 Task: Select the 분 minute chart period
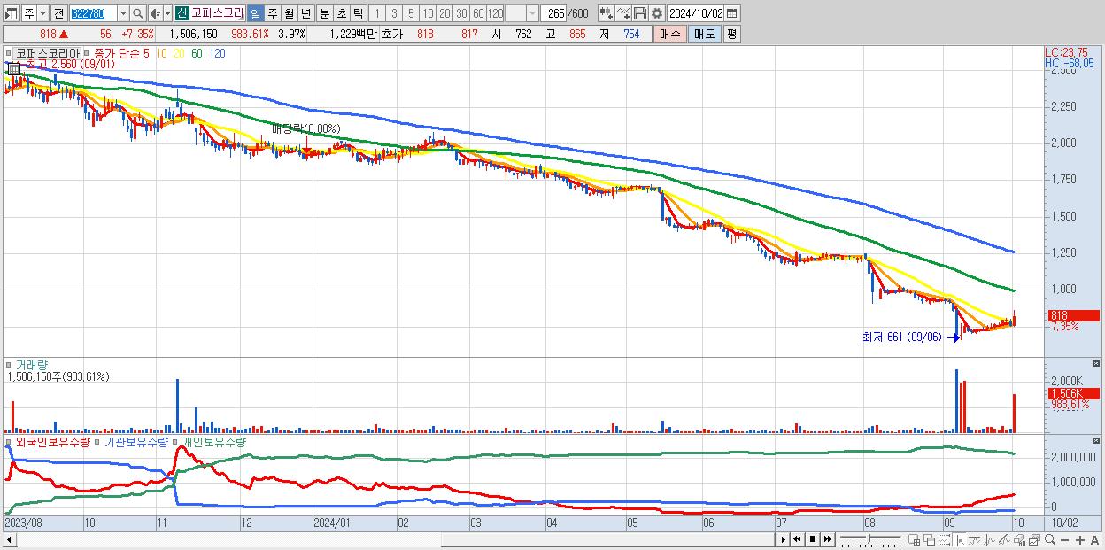point(325,13)
